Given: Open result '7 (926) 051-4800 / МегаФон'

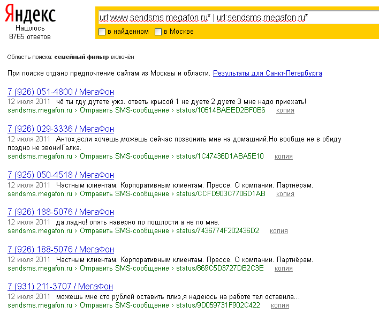Looking at the screenshot, I should coord(60,92).
